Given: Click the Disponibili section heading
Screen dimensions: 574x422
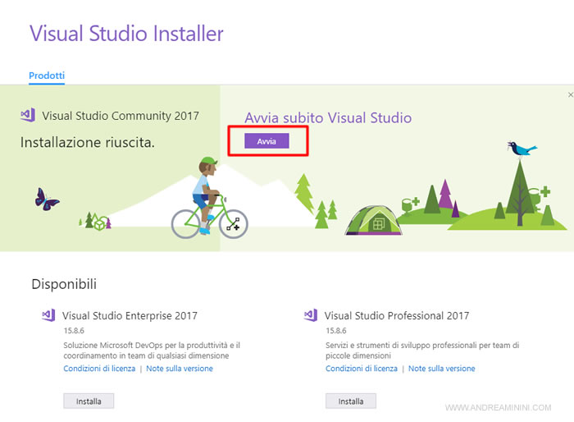Looking at the screenshot, I should point(64,284).
